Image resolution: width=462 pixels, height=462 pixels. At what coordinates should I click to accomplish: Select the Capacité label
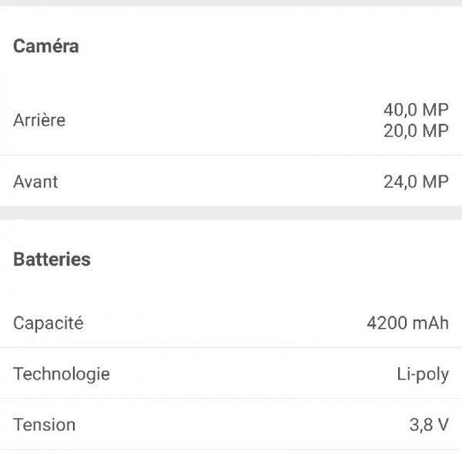coord(49,323)
